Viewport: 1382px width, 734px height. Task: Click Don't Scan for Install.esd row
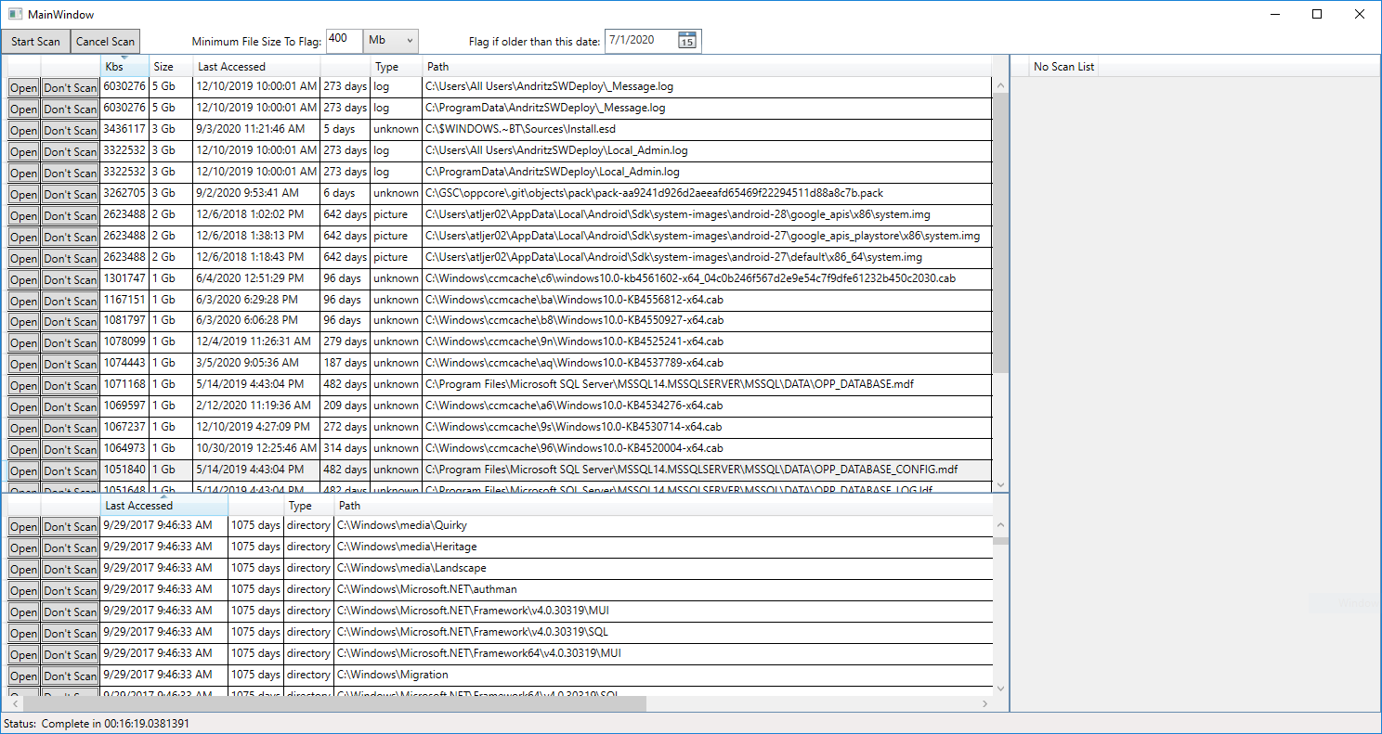point(71,130)
